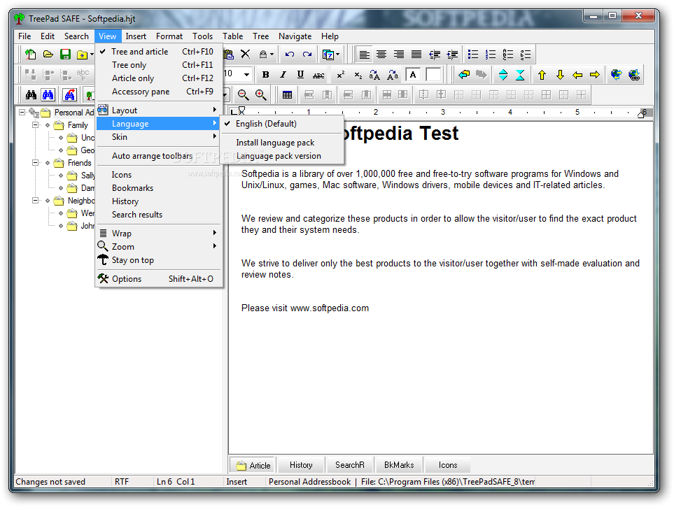Click the yellow down arrow icon
The height and width of the screenshot is (507, 674).
click(x=560, y=75)
